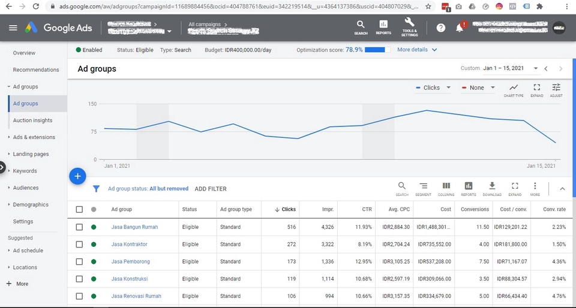Click All campaigns breadcrumb
Viewport: 576px width, 308px height.
[204, 24]
